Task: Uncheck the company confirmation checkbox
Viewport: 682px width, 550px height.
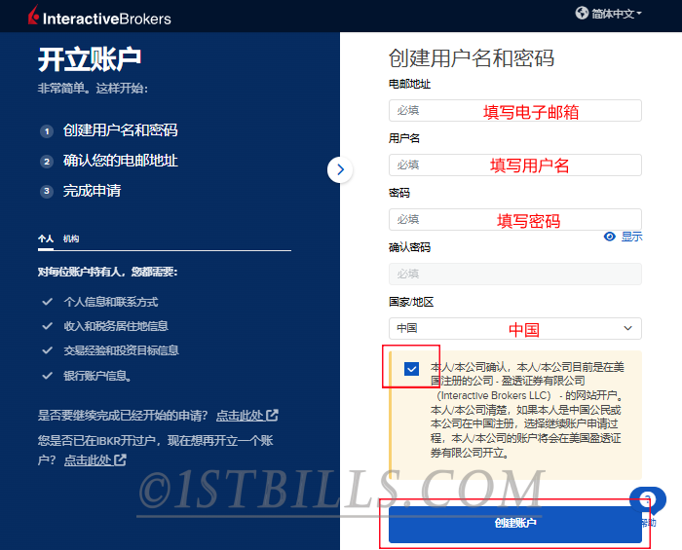Action: click(412, 369)
